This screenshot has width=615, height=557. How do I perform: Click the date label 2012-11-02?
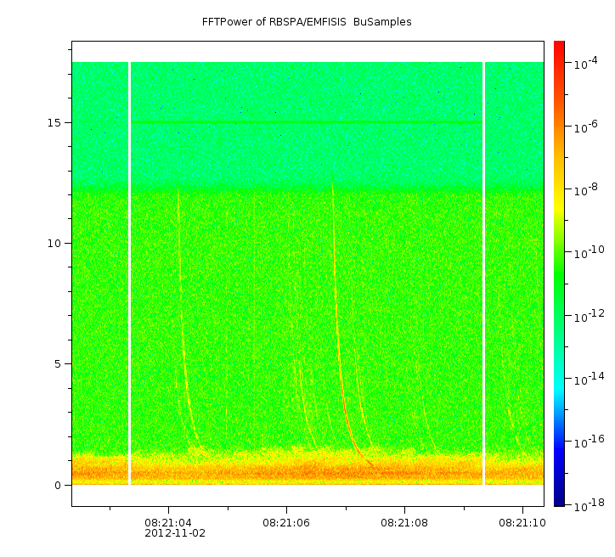click(175, 533)
